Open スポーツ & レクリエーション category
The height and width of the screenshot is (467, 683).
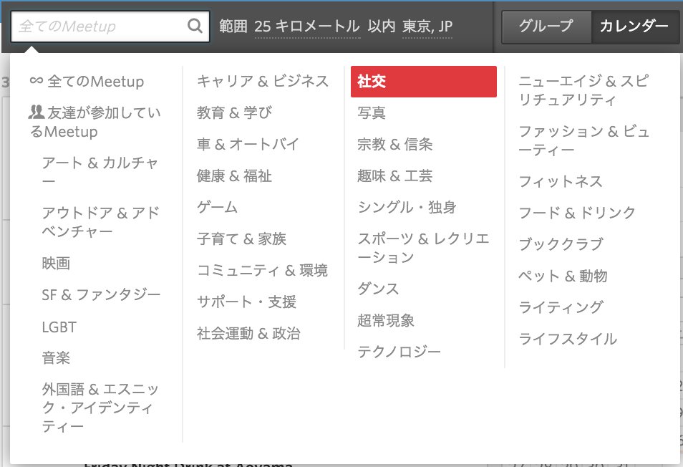click(423, 248)
